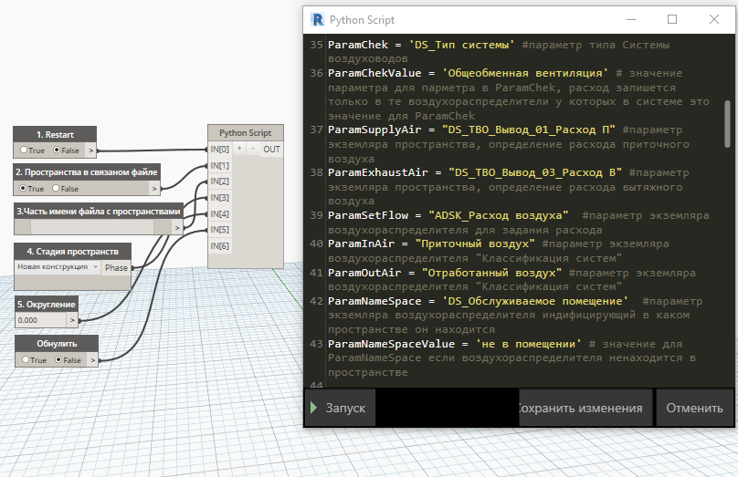Click the Python Script node title

245,133
